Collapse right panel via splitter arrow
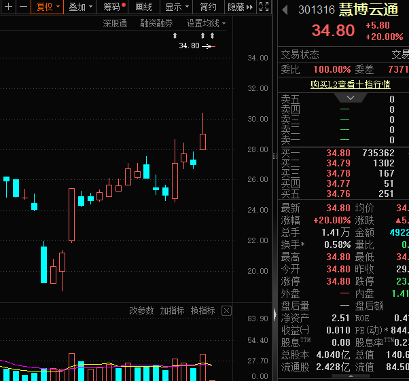Screen dimensions: 409x381 point(275,314)
